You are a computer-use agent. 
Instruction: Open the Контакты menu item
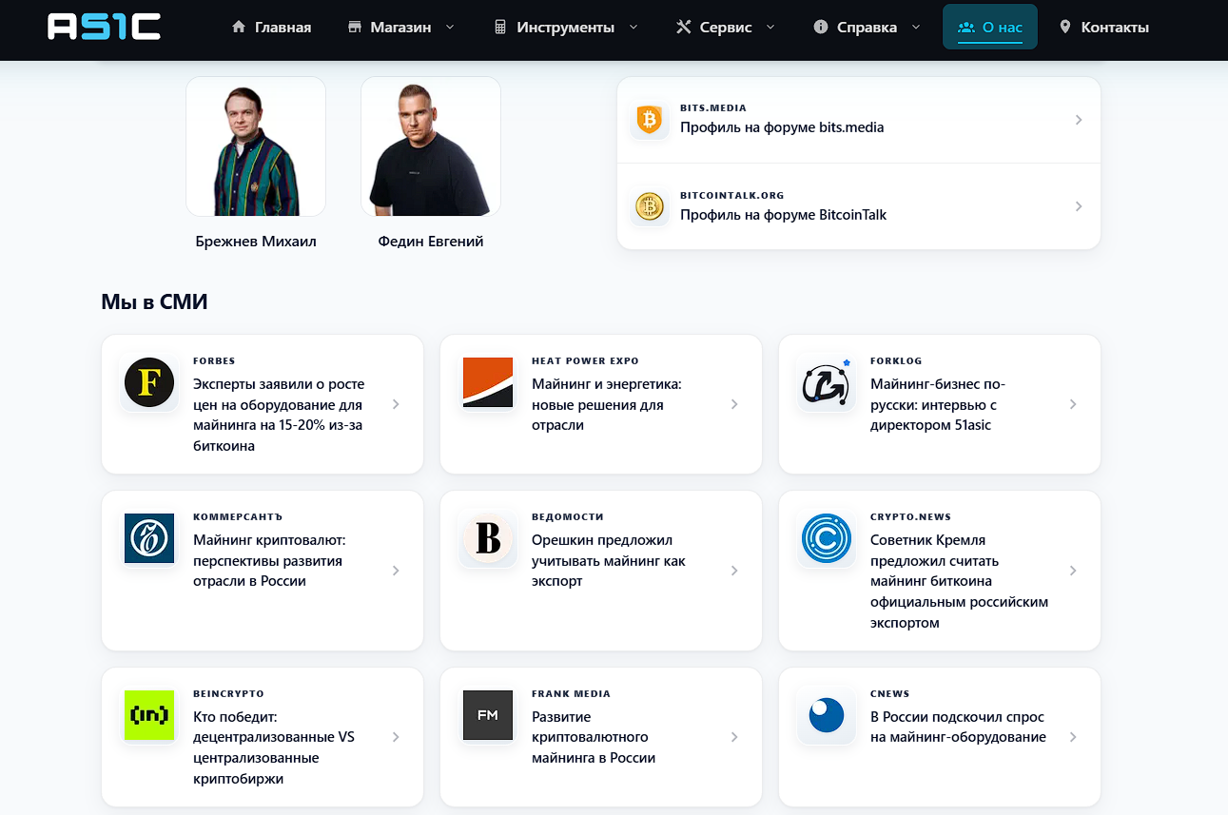click(1103, 27)
